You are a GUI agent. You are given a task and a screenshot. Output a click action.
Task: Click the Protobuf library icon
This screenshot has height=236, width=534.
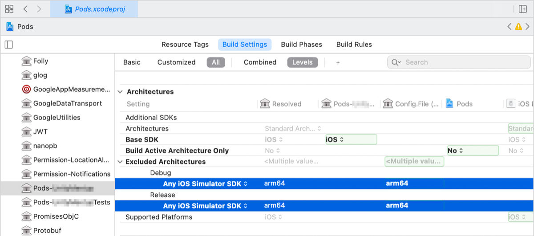[x=26, y=231]
